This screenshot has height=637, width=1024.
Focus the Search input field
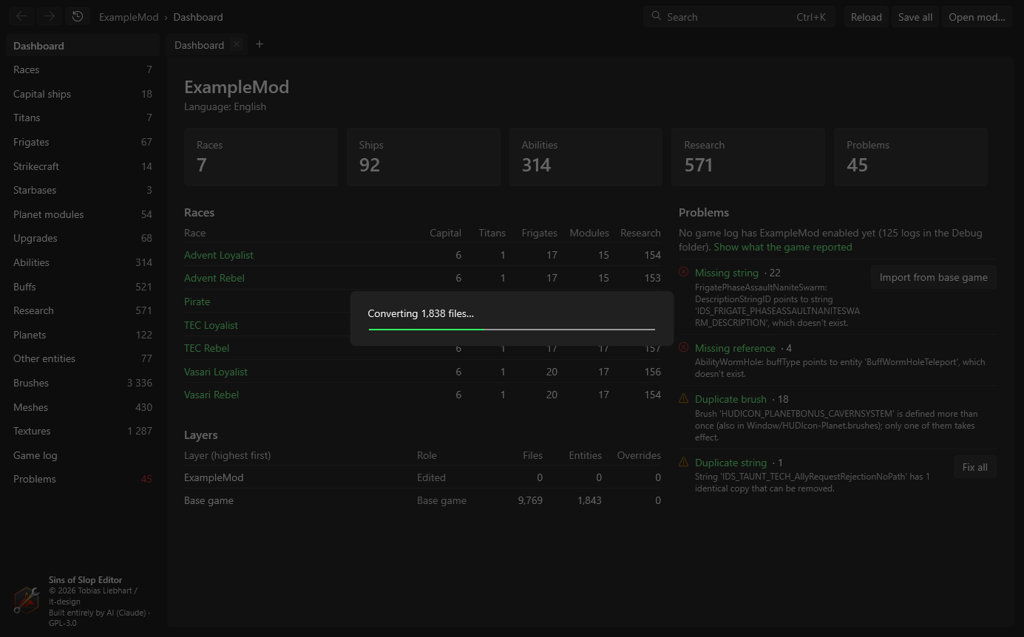pos(739,17)
